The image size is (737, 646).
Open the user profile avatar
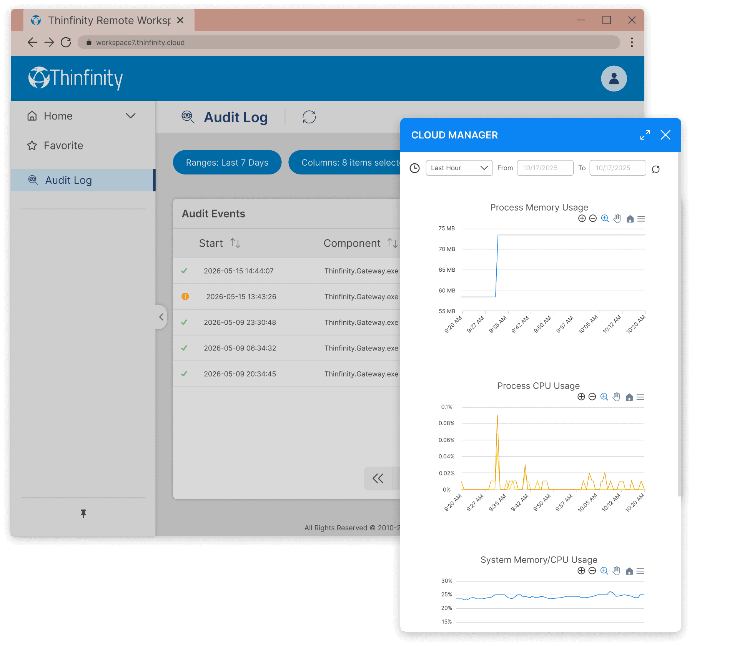614,78
